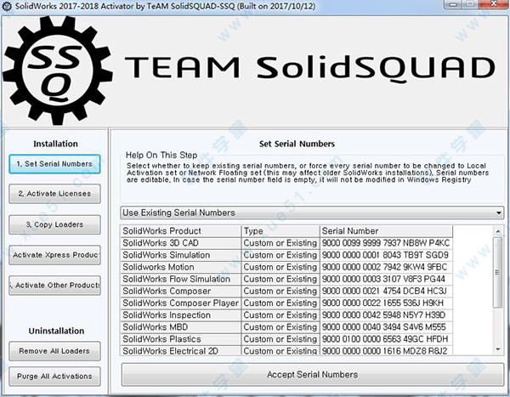The width and height of the screenshot is (510, 397).
Task: Click the Copy Loaders step button
Action: [x=54, y=224]
